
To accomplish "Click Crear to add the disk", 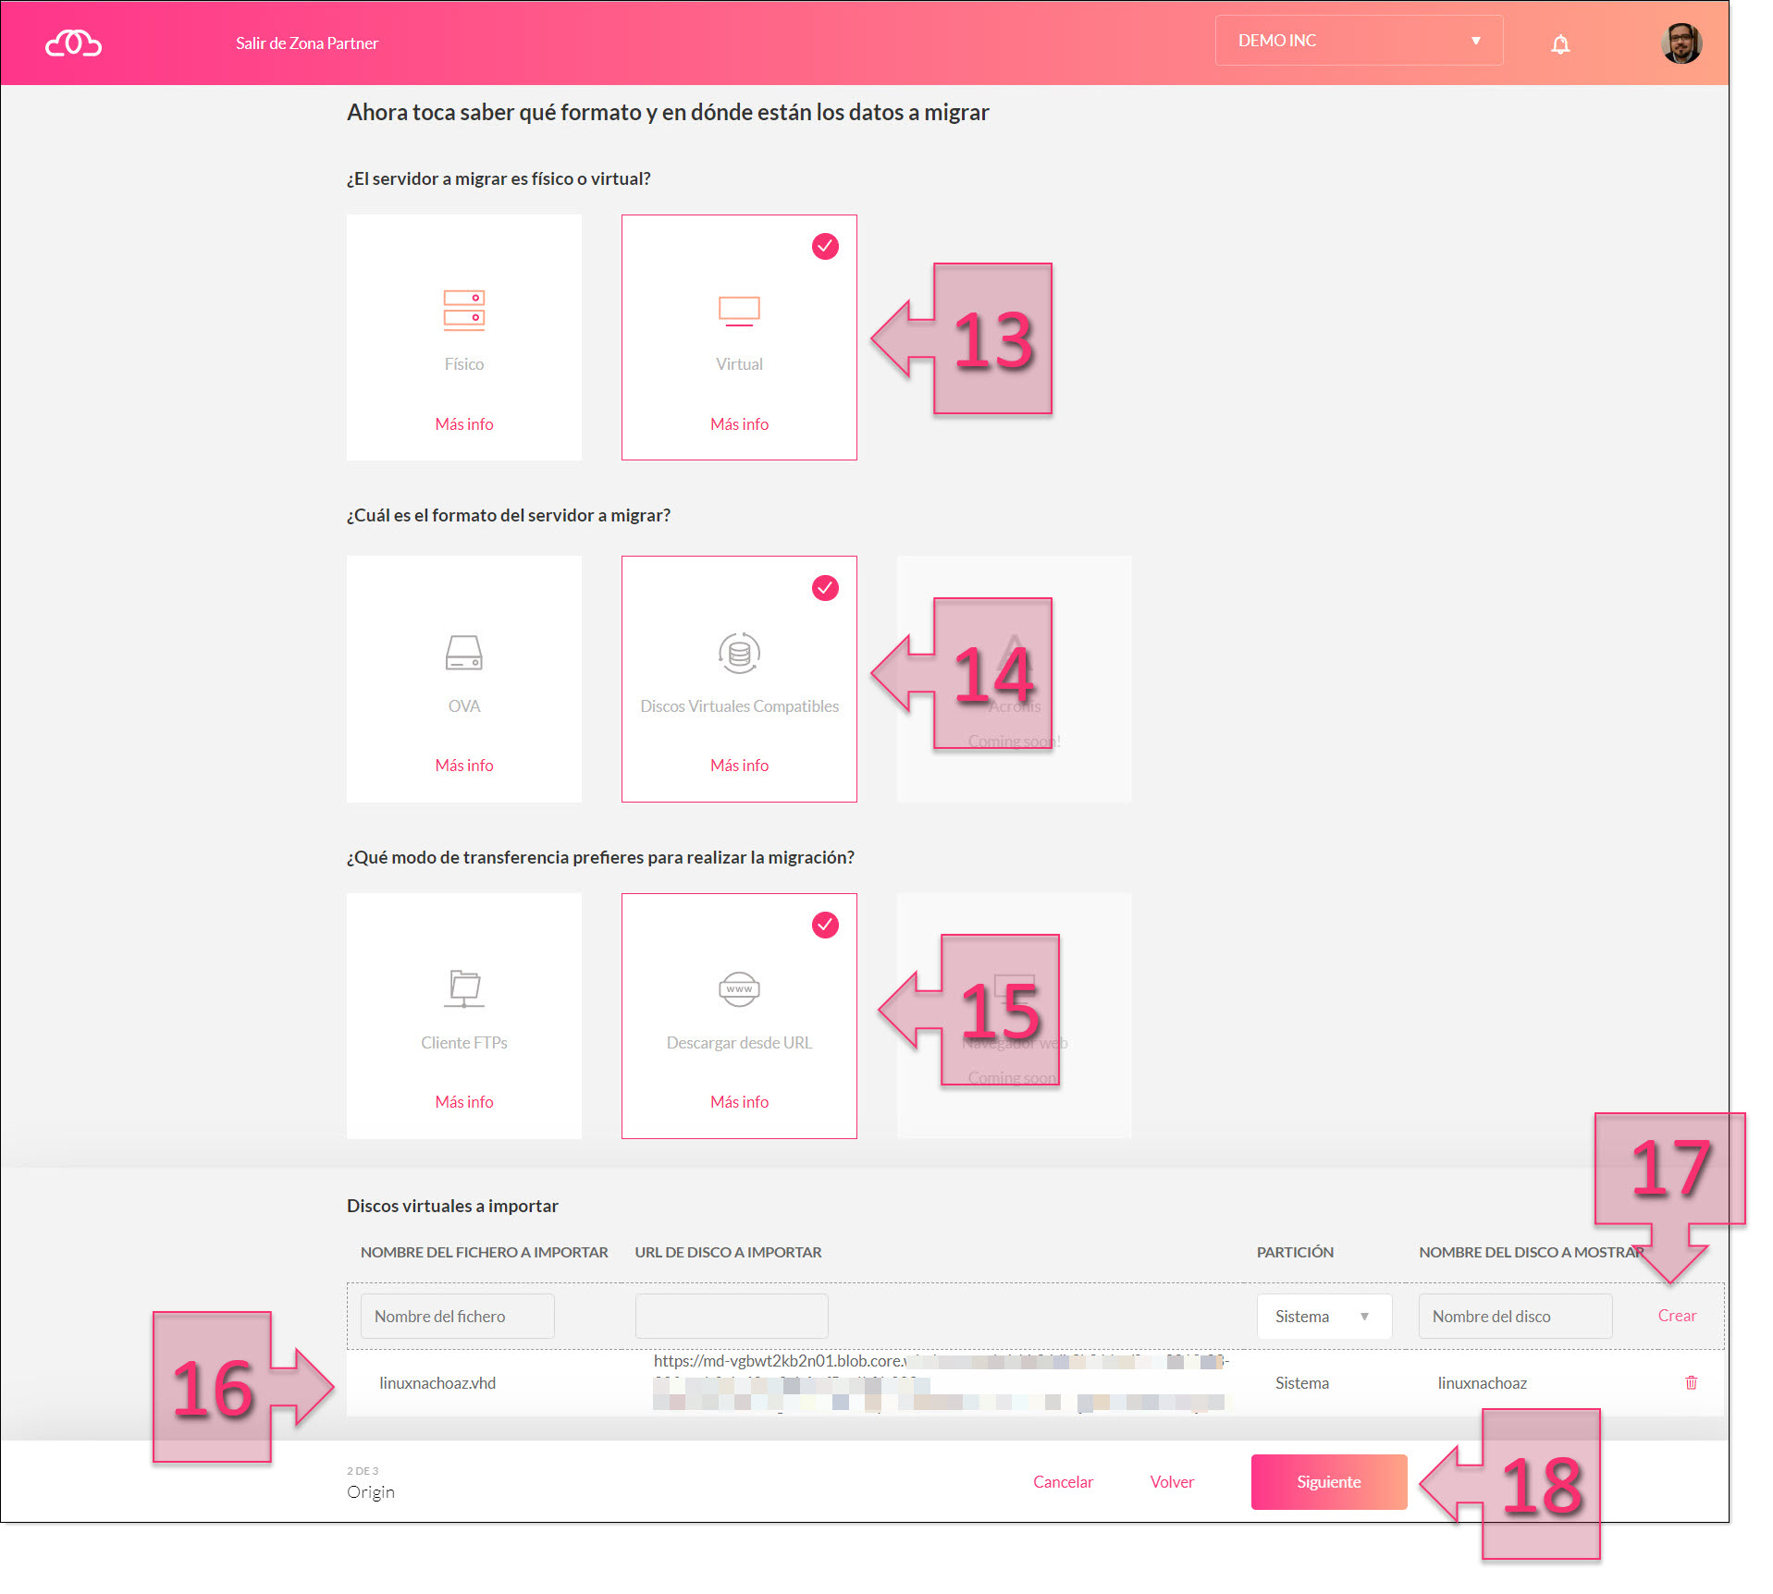I will click(1676, 1316).
